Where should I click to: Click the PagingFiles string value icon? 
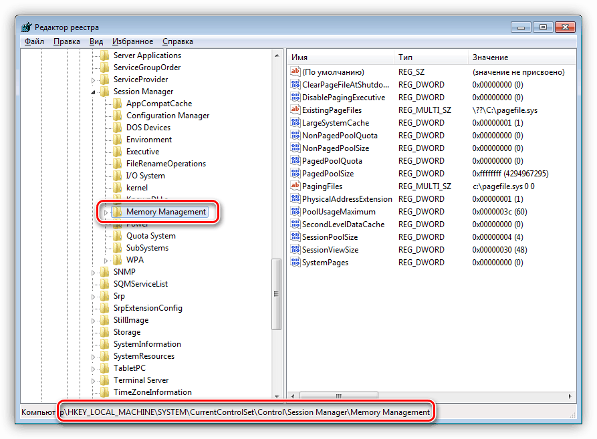point(295,186)
